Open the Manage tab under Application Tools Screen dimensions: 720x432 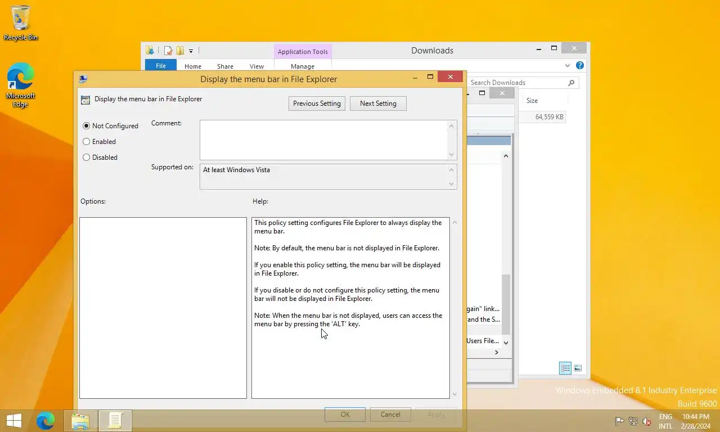pos(303,66)
